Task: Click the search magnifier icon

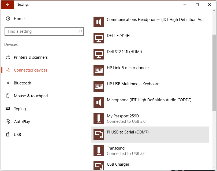Action: coord(80,31)
